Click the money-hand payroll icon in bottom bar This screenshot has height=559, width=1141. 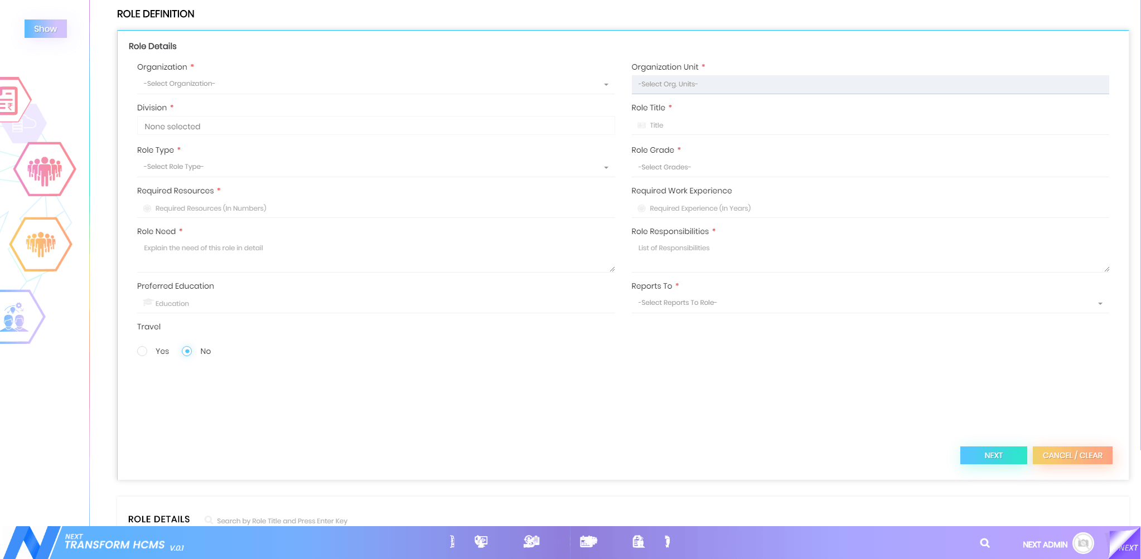pos(531,541)
